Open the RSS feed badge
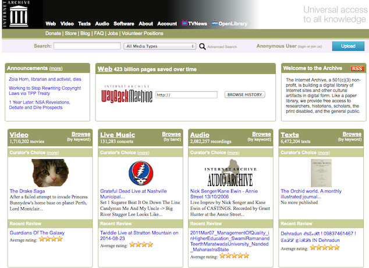Image resolution: width=369 pixels, height=268 pixels. point(357,69)
